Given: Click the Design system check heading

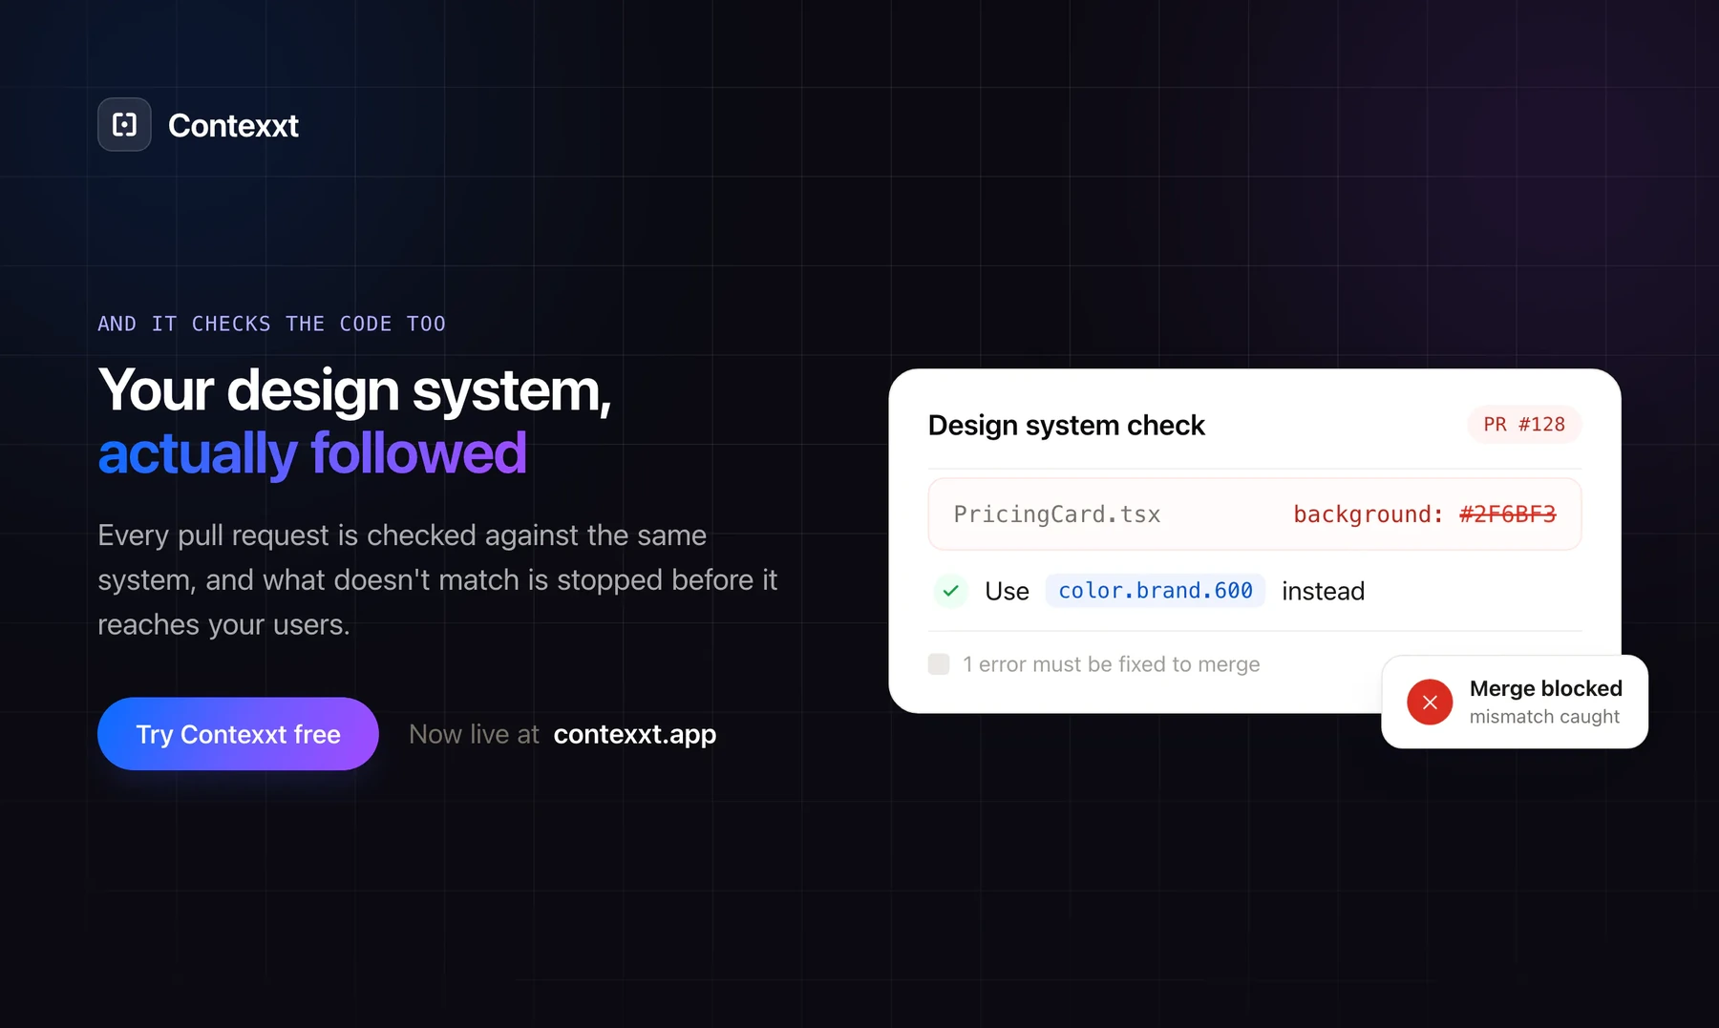Looking at the screenshot, I should point(1066,425).
